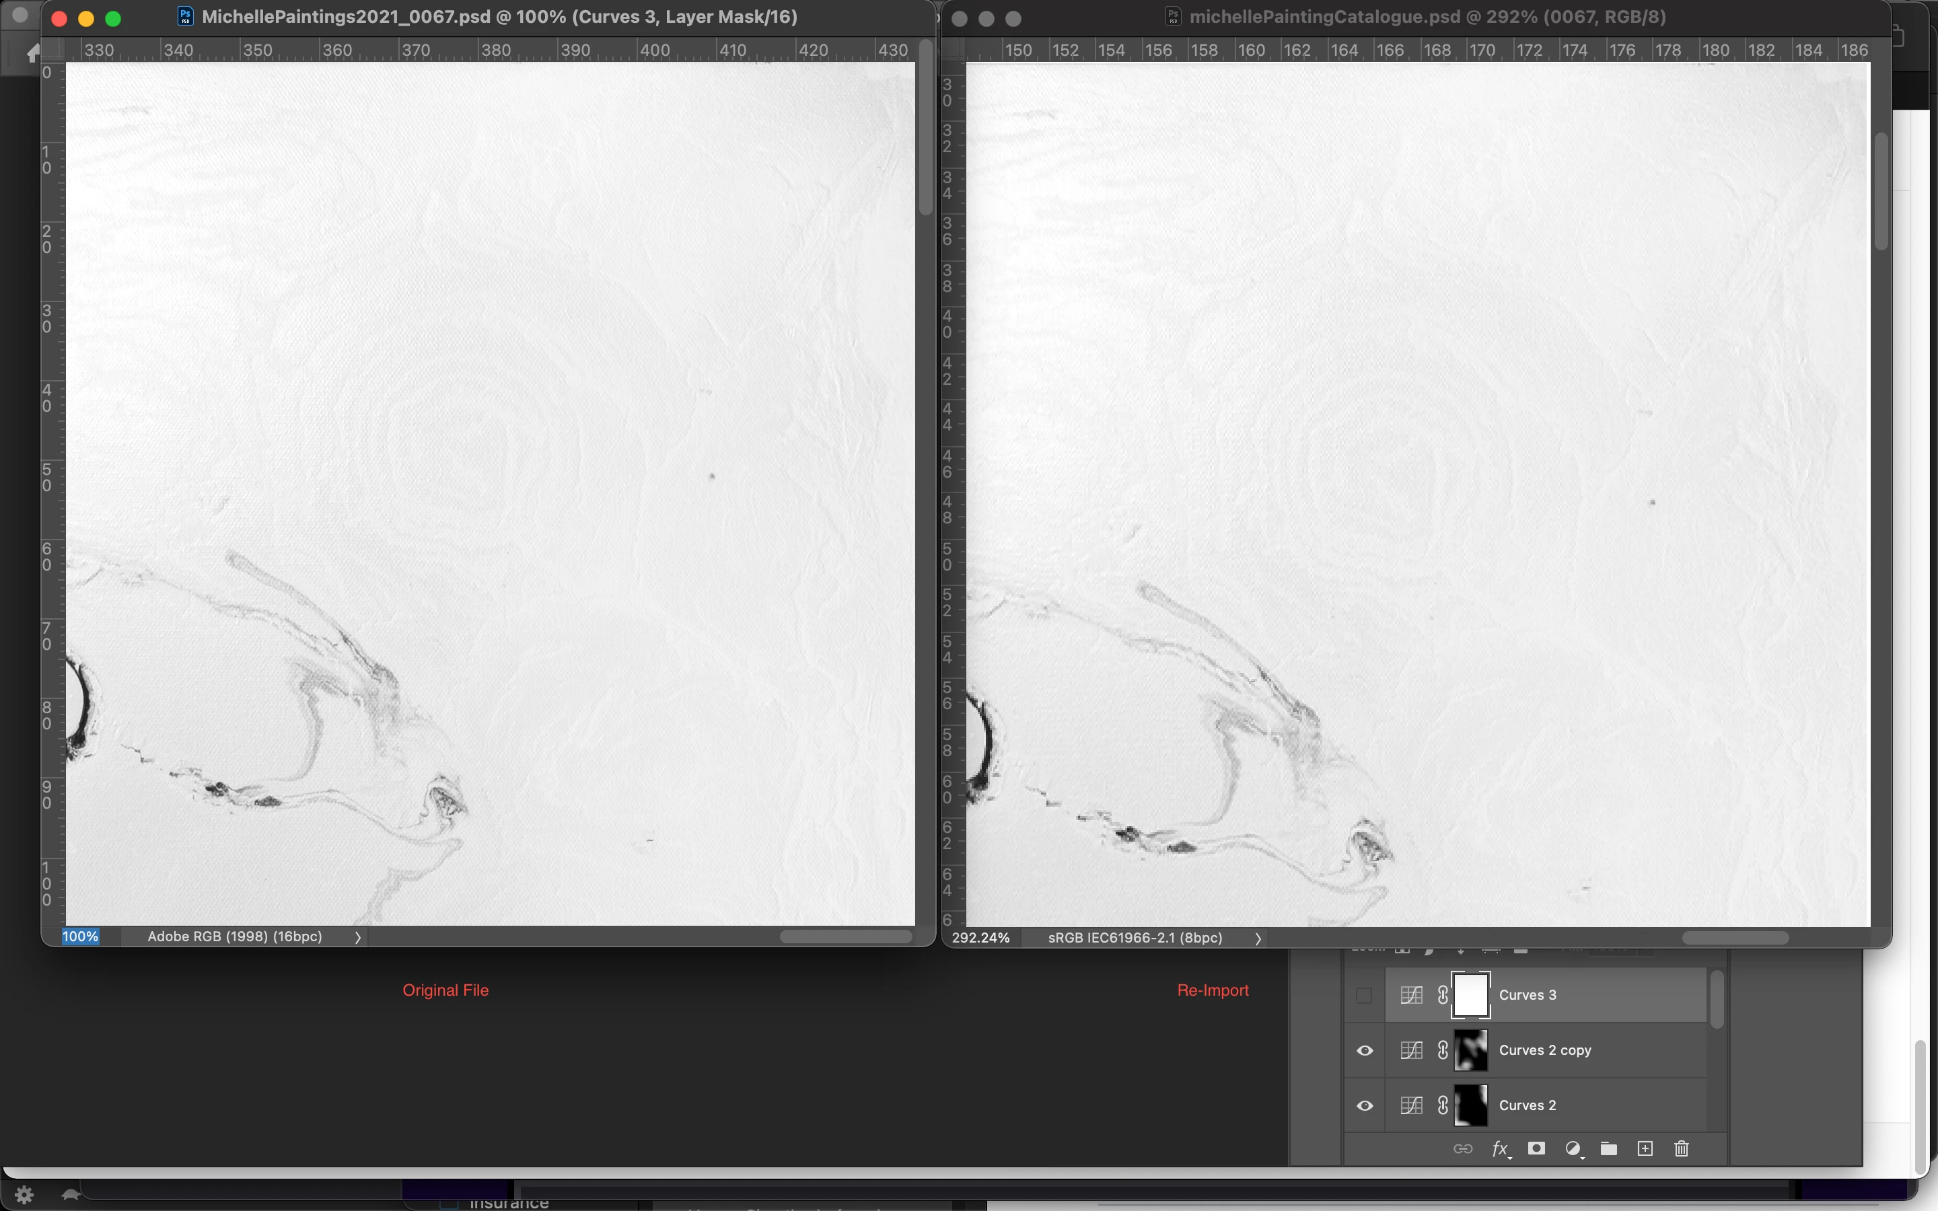The height and width of the screenshot is (1211, 1938).
Task: Show the hidden Curves 3 layer
Action: pyautogui.click(x=1364, y=996)
